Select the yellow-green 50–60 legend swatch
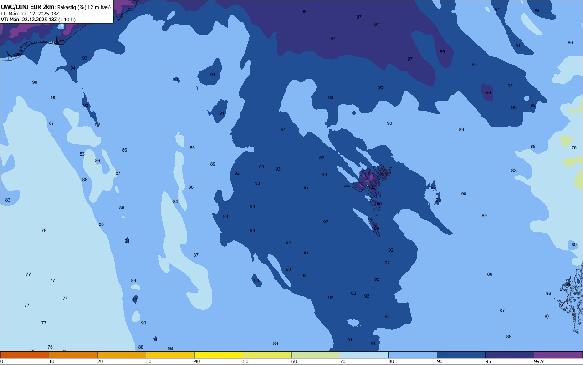The image size is (583, 365). tap(267, 355)
